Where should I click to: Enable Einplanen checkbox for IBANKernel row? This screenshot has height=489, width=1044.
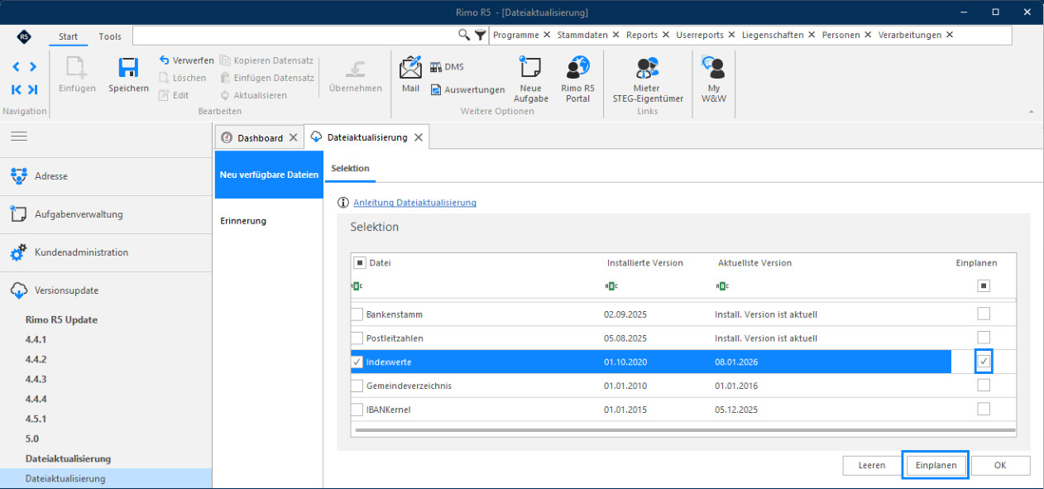(984, 409)
